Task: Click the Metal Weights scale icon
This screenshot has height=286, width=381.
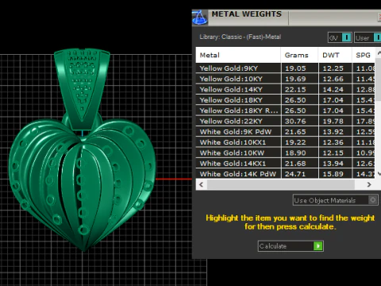Action: tap(200, 17)
